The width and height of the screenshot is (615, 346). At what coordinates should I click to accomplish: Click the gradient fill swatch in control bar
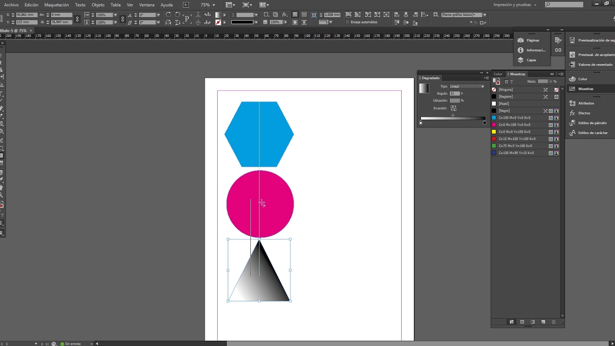click(219, 15)
